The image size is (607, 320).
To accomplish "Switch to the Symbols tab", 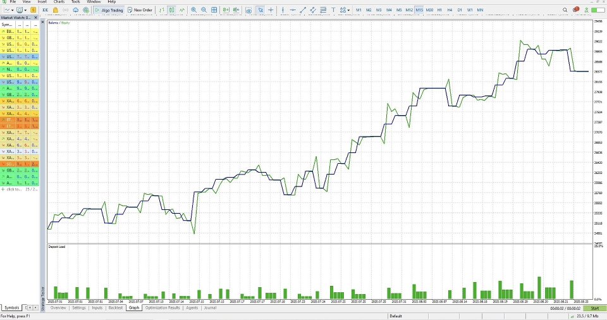I will tap(11, 307).
